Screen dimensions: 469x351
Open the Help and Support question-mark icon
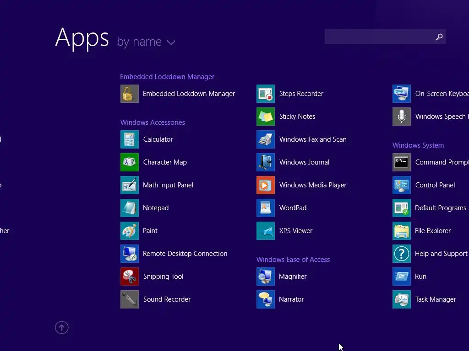click(402, 254)
